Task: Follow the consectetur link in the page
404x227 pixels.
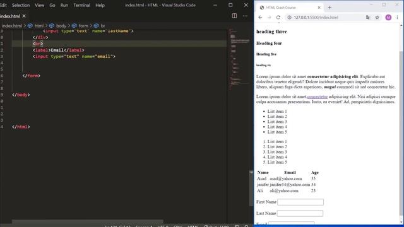Action: coord(318,96)
